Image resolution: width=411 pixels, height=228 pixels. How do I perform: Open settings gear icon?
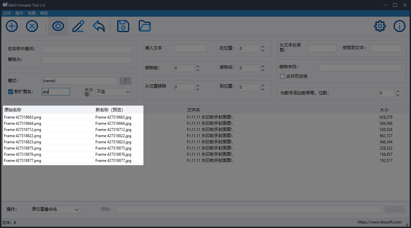[380, 26]
